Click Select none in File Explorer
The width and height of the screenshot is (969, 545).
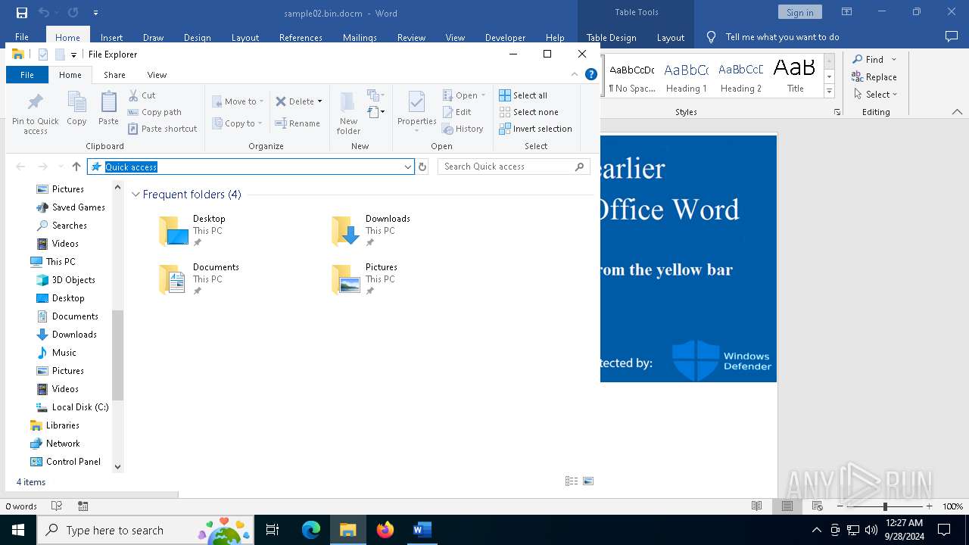[528, 112]
